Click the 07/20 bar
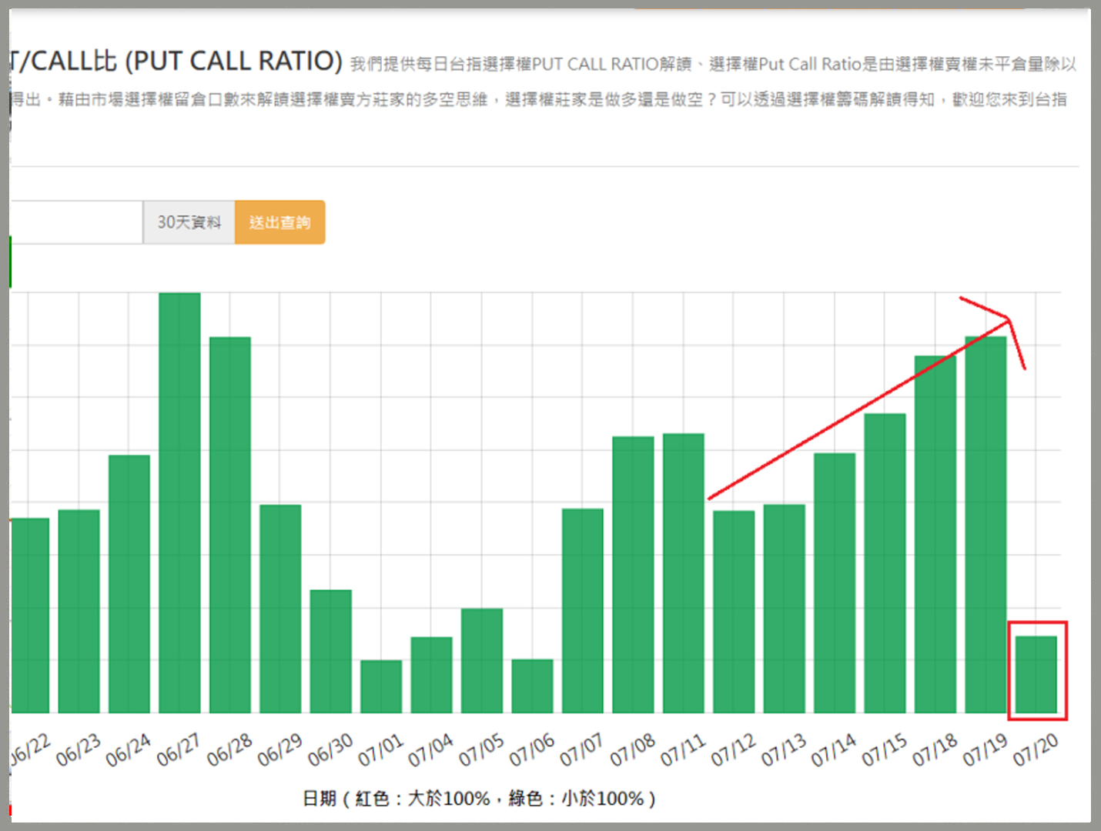Screen dimensions: 1101x831 click(1036, 675)
